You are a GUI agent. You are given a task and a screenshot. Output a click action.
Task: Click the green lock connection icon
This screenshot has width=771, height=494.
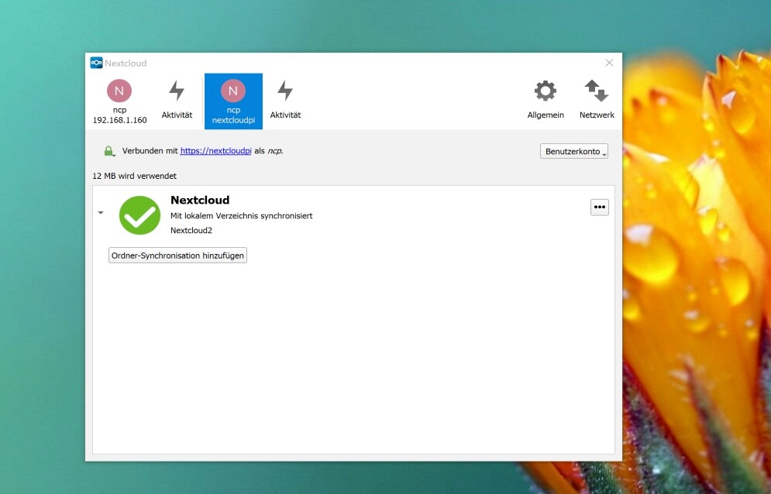coord(109,152)
